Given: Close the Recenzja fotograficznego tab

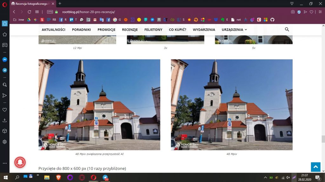Looking at the screenshot, I should (x=53, y=4).
